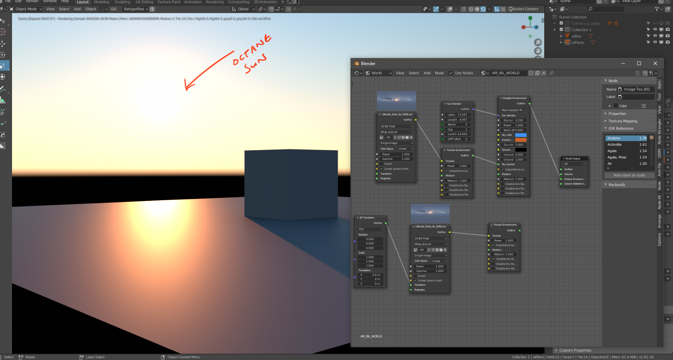Open the Node Wrangler sidebar tab
Screen dimensions: 673x360
660,131
